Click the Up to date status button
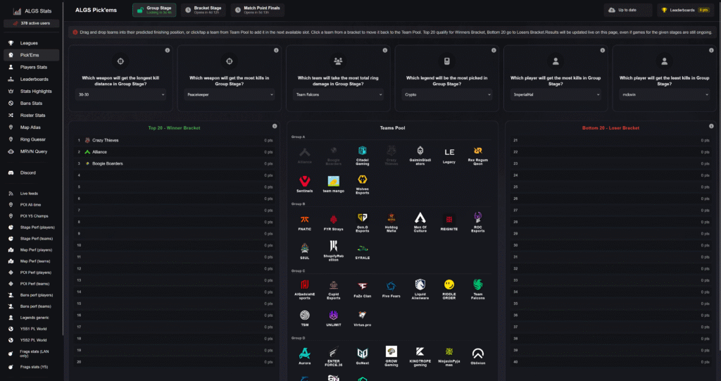The image size is (721, 381). click(x=628, y=10)
